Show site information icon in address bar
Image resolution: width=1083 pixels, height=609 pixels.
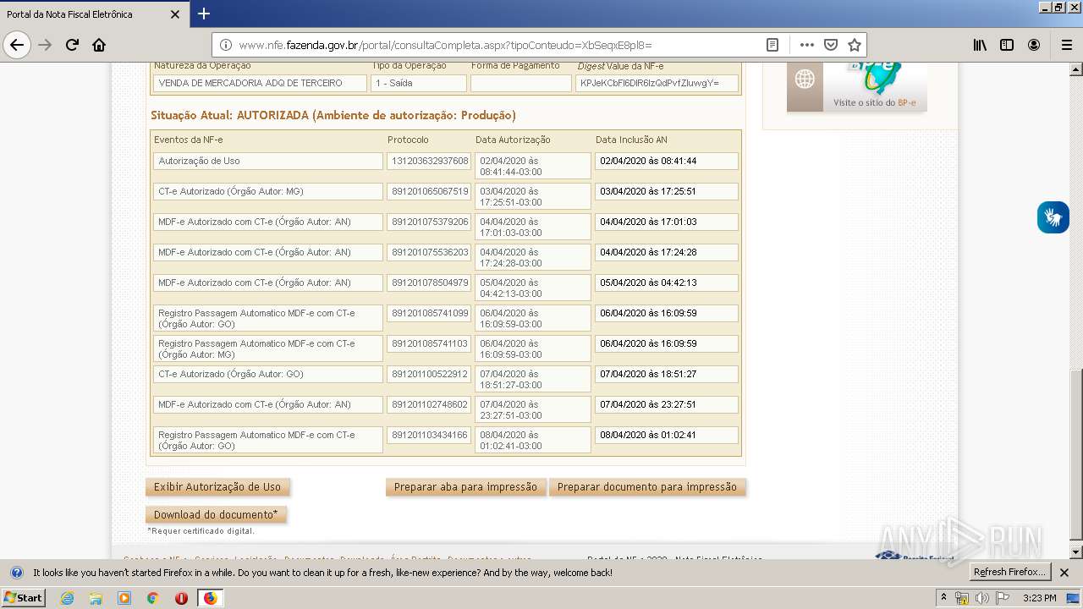(x=226, y=45)
